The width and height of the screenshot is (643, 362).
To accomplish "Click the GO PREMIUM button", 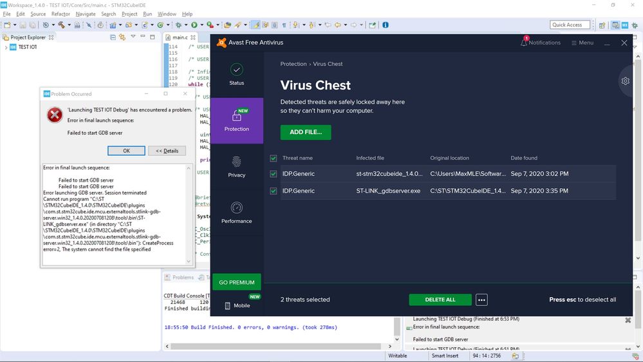I will coord(237,282).
